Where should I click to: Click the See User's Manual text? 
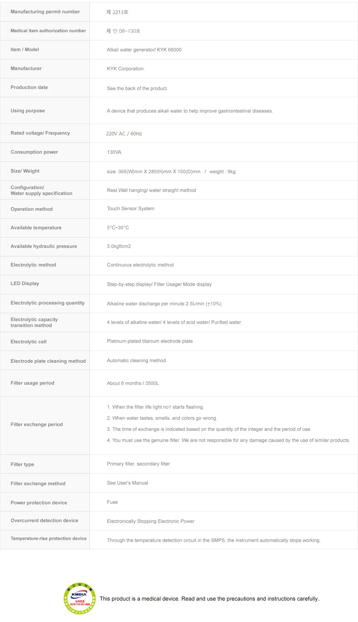(x=128, y=483)
